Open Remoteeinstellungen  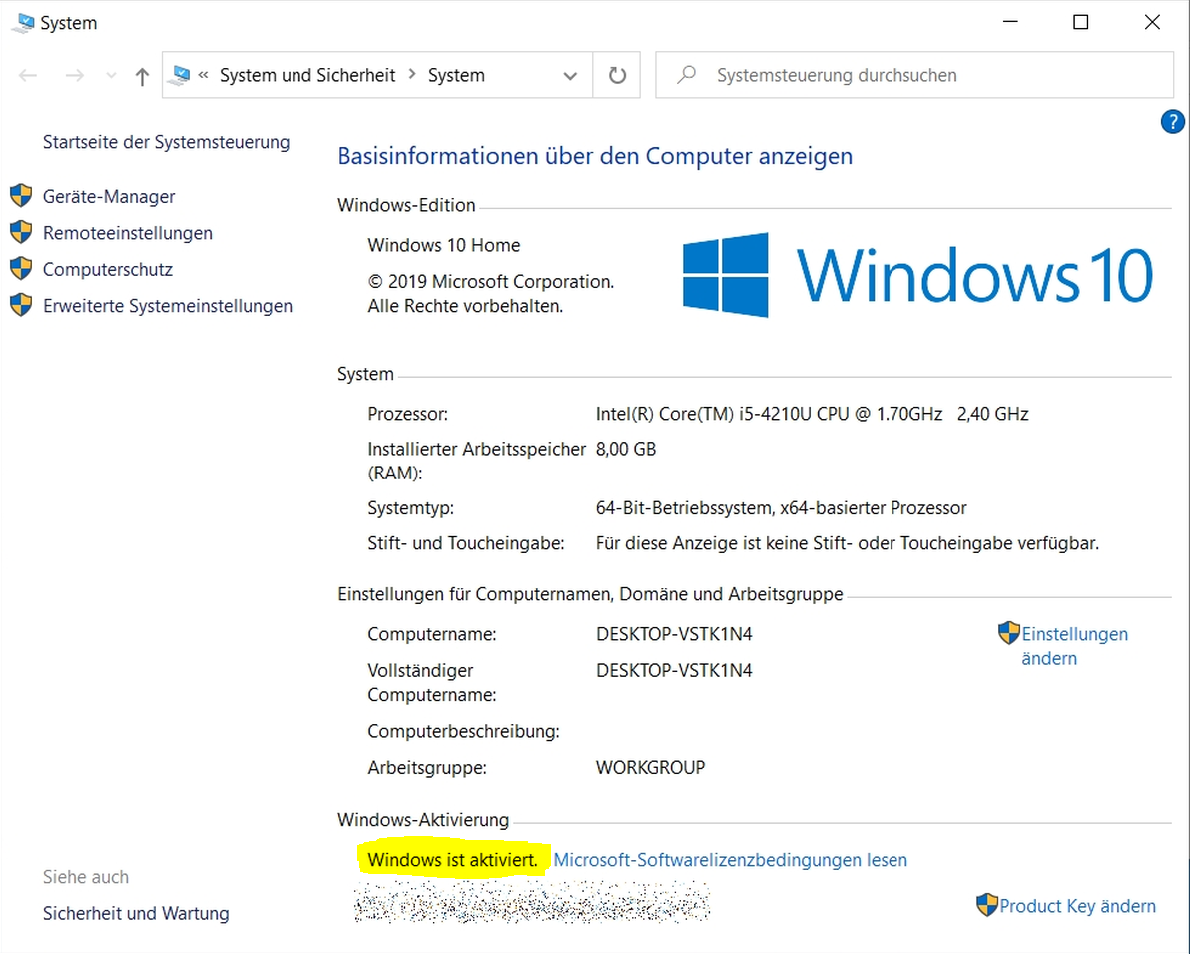click(x=128, y=233)
